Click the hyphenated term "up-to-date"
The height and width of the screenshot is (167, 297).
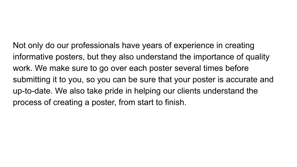coord(32,91)
